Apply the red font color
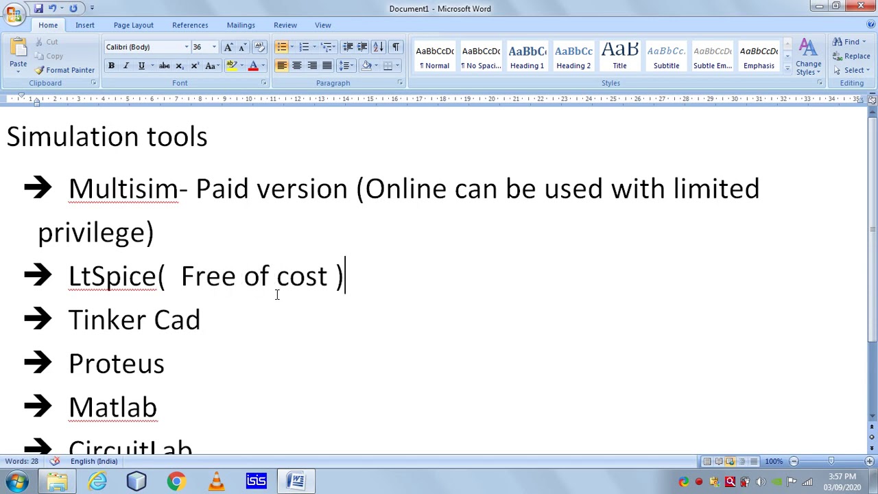Image resolution: width=878 pixels, height=494 pixels. [253, 66]
